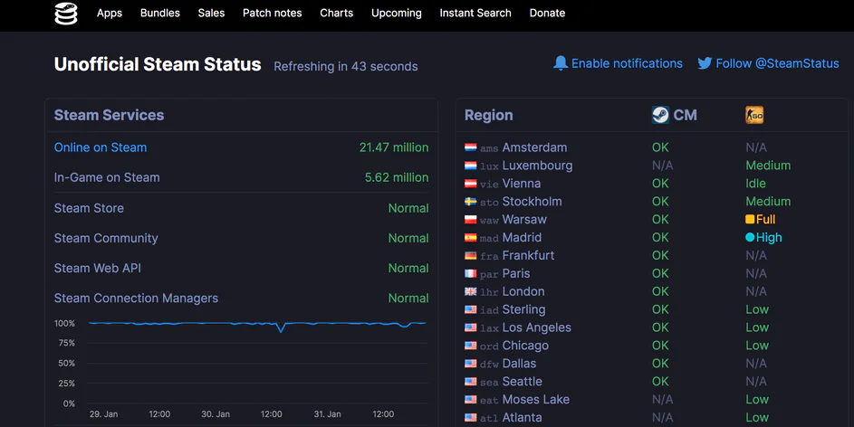Follow @SteamStatus on Twitter
Image resolution: width=854 pixels, height=427 pixels.
click(x=777, y=63)
